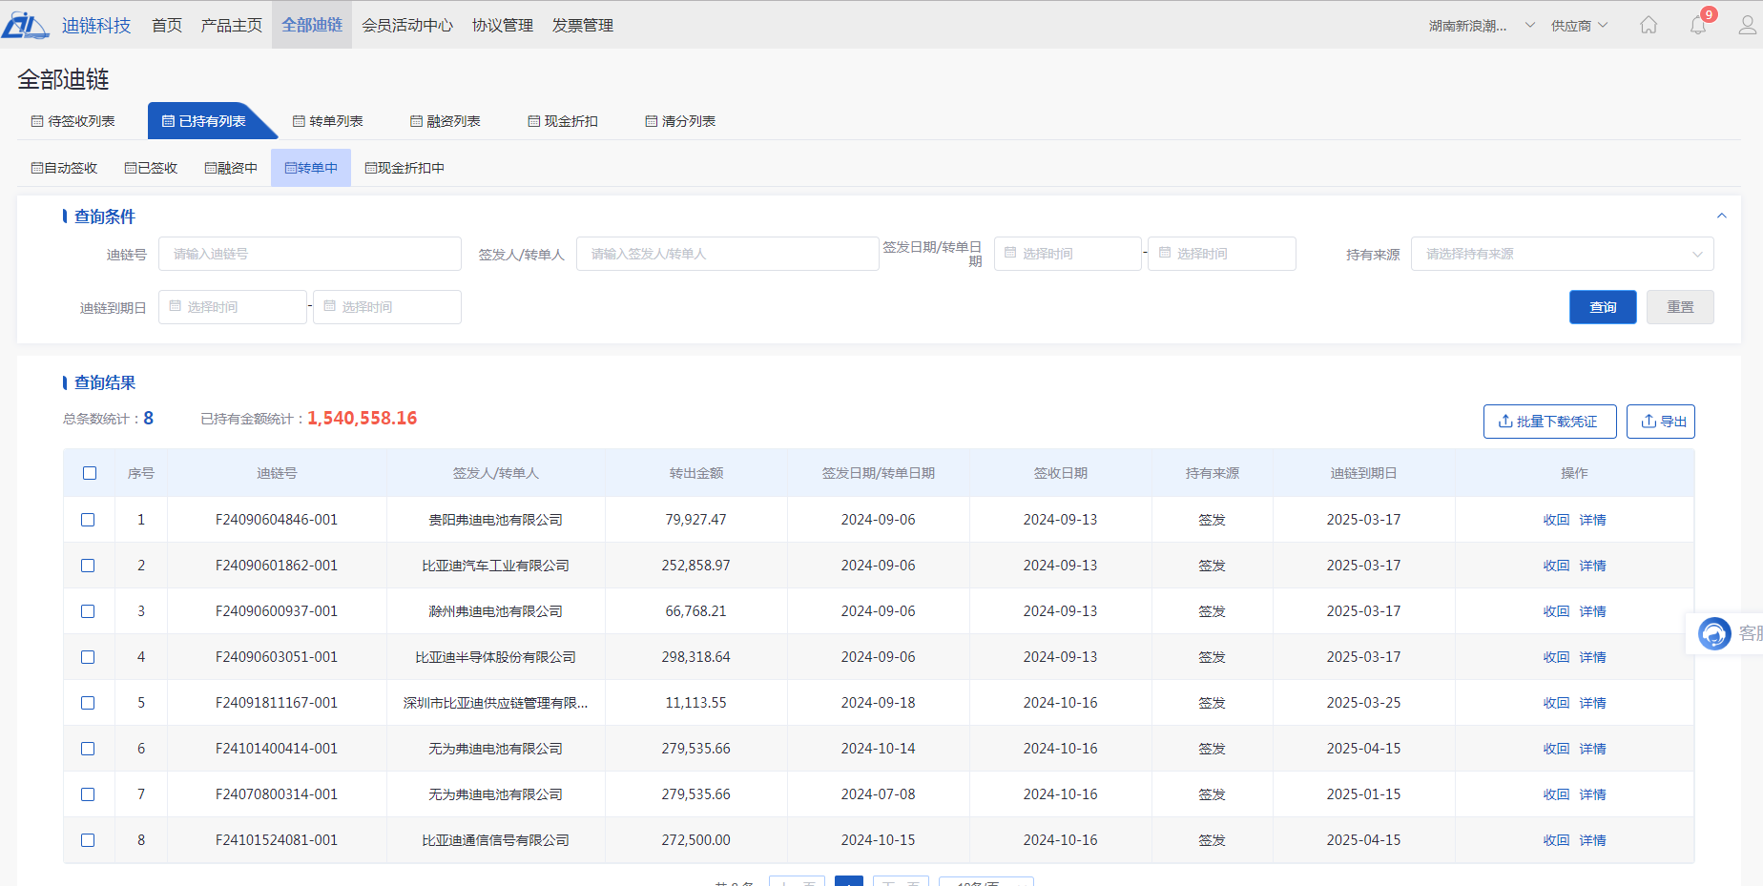
Task: Click 收回 for F24091811167-001 row
Action: pyautogui.click(x=1556, y=703)
